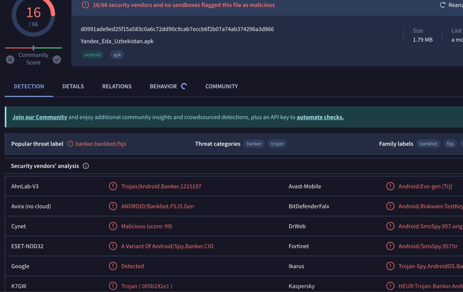Image resolution: width=463 pixels, height=292 pixels.
Task: Open the Detection tab
Action: [29, 86]
